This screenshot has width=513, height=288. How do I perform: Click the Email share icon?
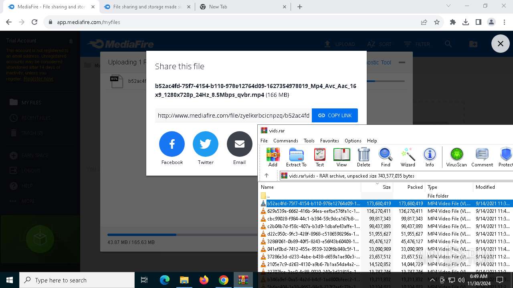(x=240, y=144)
